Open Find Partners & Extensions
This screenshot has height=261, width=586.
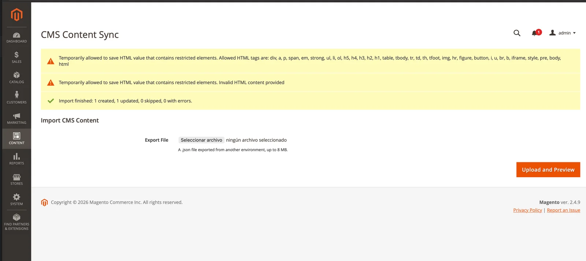[x=16, y=222]
